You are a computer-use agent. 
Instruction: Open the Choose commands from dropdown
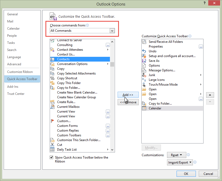click(112, 31)
